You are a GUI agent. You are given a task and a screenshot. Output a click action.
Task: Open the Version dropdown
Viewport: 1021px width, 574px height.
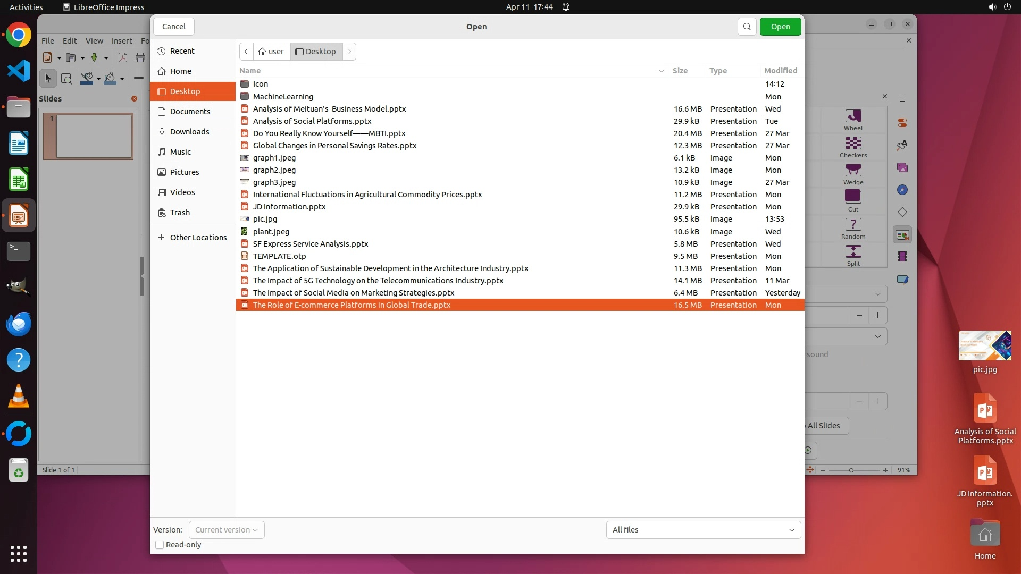click(227, 530)
